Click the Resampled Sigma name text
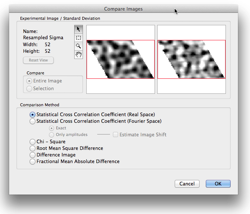 [x=43, y=37]
